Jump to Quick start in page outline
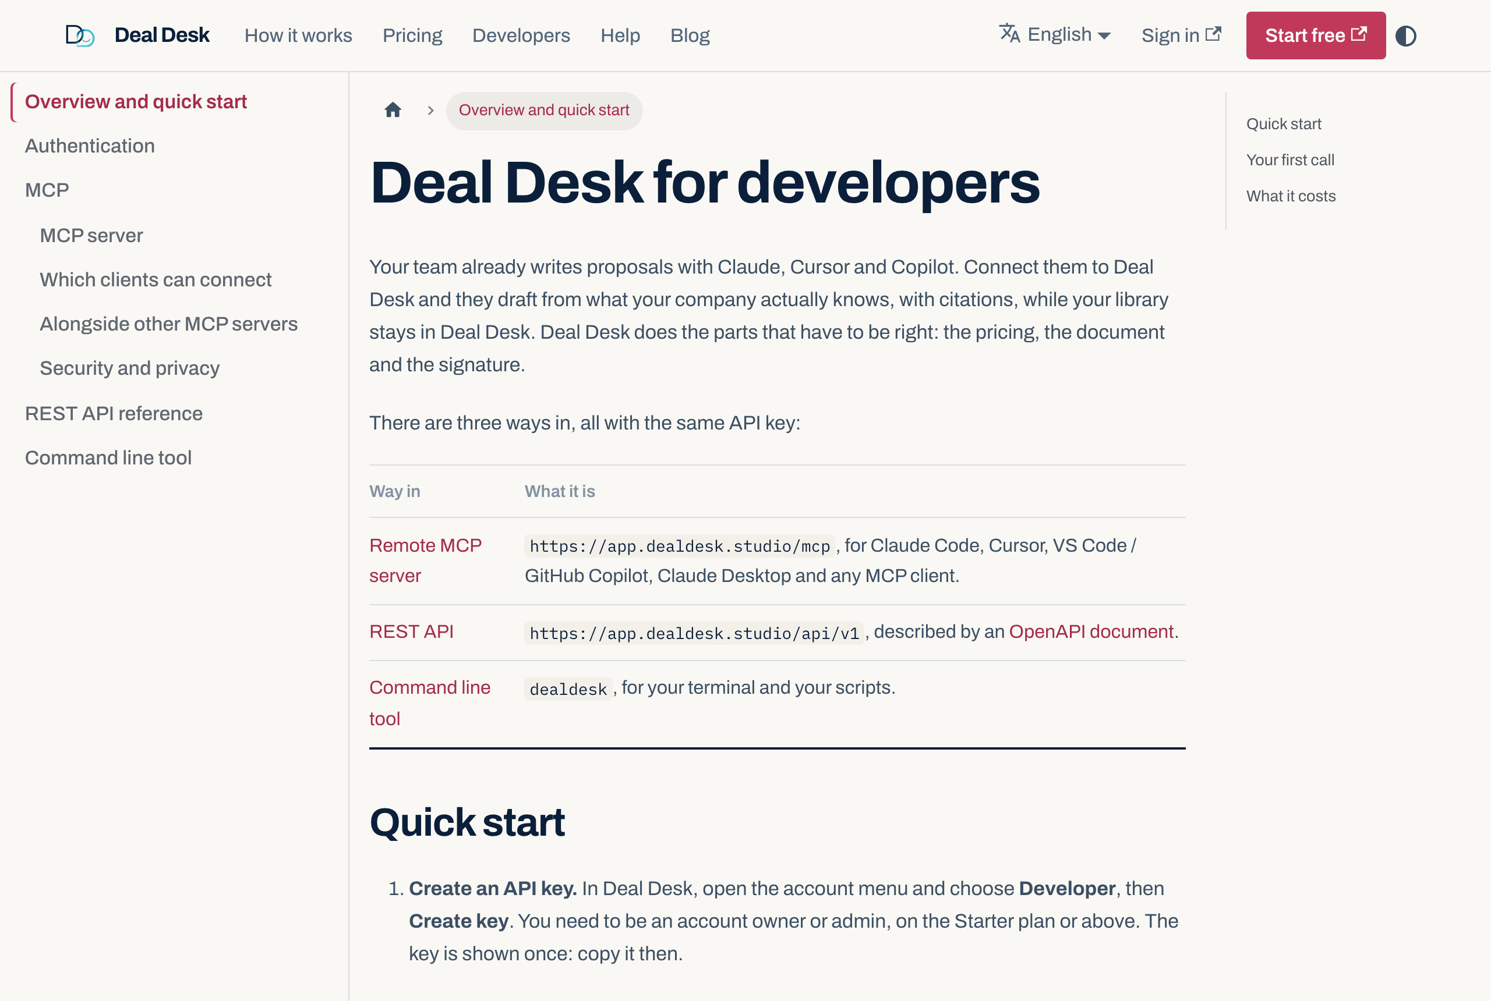The image size is (1491, 1001). 1284,124
